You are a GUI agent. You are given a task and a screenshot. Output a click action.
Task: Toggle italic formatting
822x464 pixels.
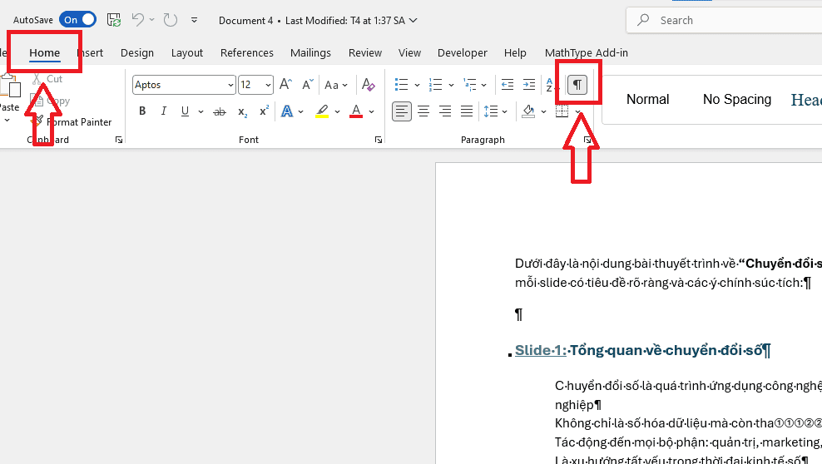click(x=164, y=111)
